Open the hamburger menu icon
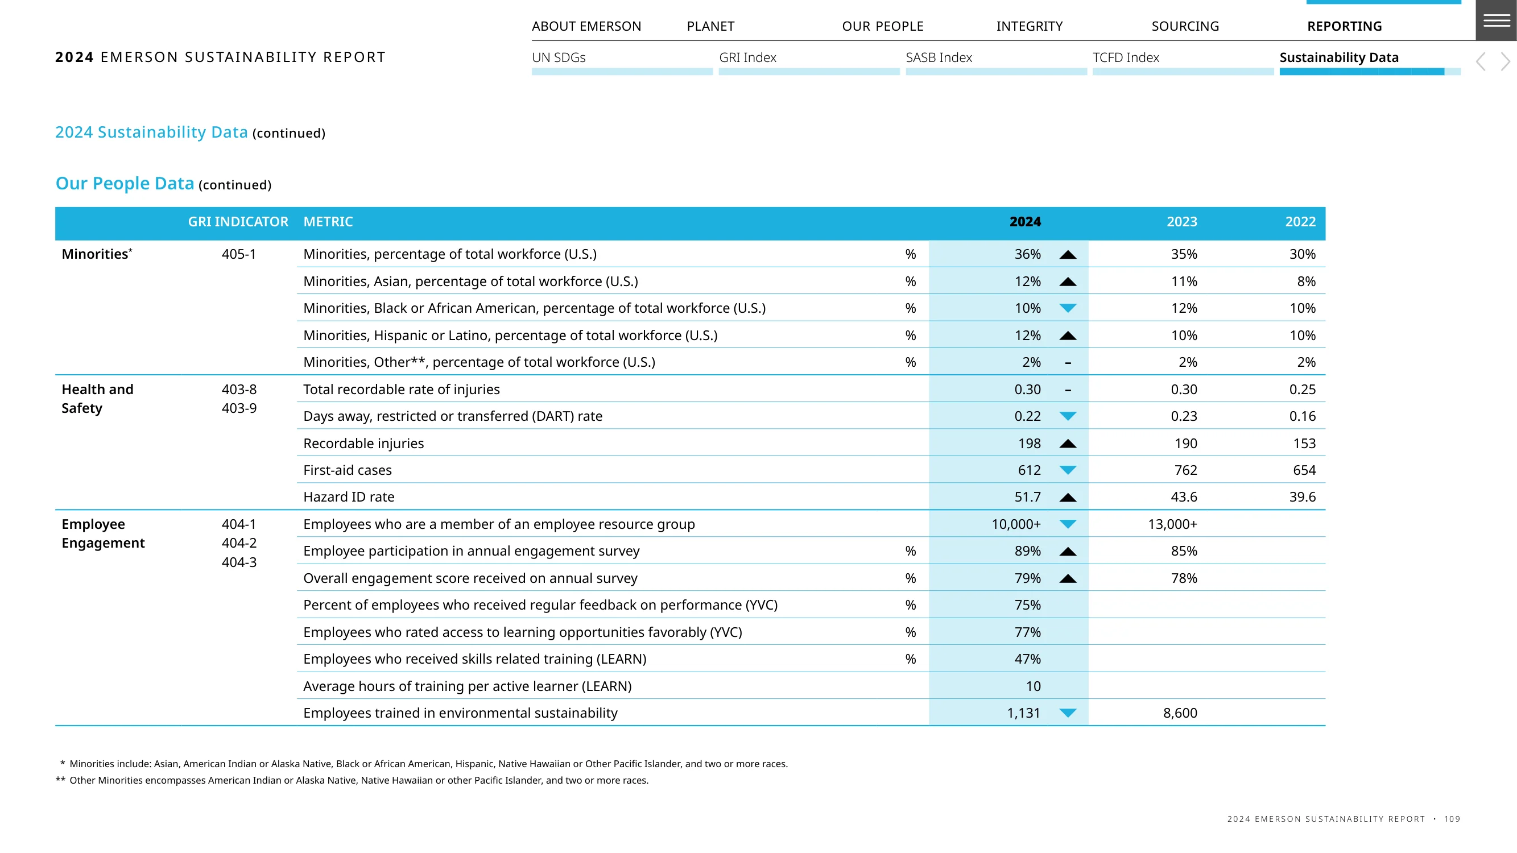This screenshot has width=1517, height=853. 1496,20
